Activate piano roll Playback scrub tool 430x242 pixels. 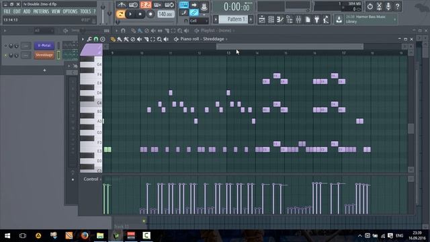pos(166,40)
